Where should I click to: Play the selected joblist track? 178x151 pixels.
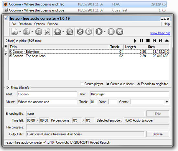135,41
